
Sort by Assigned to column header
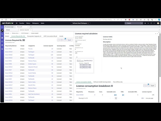click(31, 46)
